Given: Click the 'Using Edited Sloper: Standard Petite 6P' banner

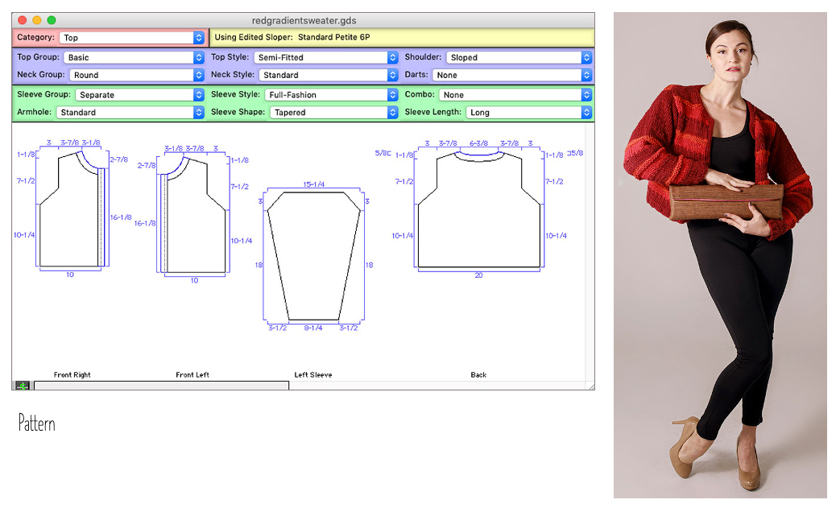Looking at the screenshot, I should point(402,38).
